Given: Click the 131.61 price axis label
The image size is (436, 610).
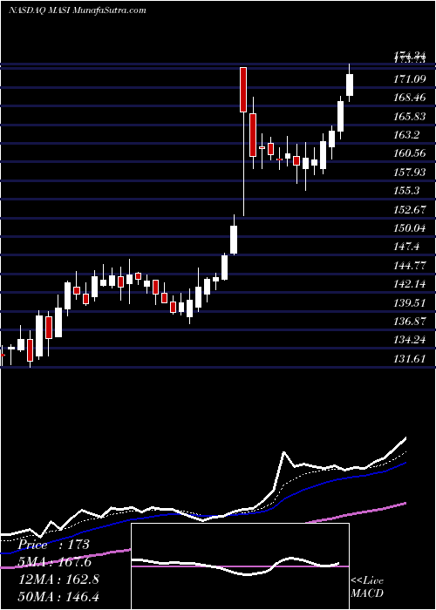Looking at the screenshot, I should 410,359.
